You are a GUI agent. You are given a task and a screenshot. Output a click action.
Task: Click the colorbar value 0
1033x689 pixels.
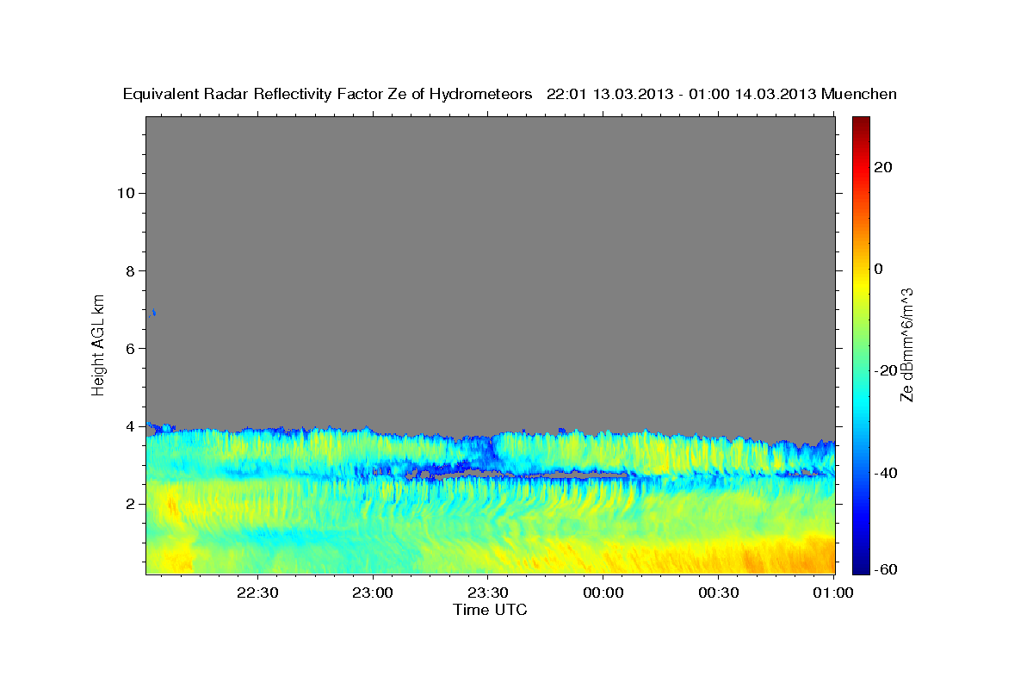click(879, 269)
